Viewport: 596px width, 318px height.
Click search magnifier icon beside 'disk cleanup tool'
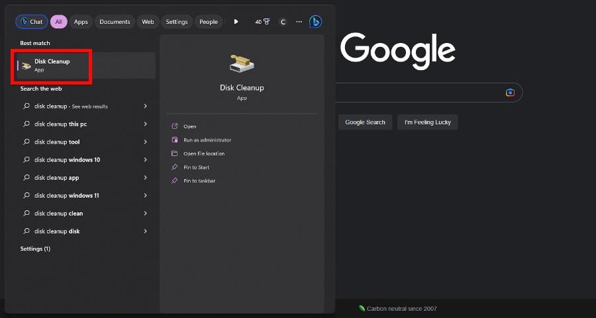pyautogui.click(x=26, y=141)
